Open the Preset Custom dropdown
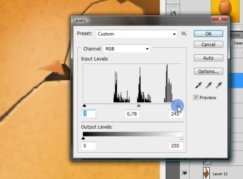Image resolution: width=243 pixels, height=179 pixels. pyautogui.click(x=137, y=34)
